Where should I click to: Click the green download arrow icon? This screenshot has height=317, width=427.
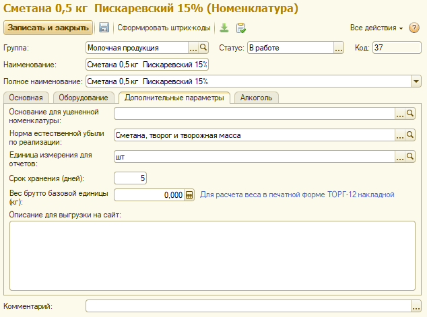pyautogui.click(x=224, y=28)
